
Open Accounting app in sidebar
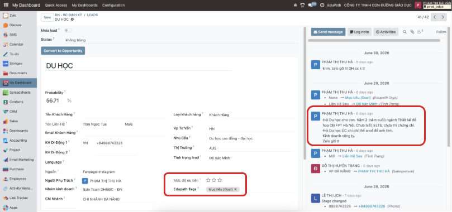coord(18,141)
